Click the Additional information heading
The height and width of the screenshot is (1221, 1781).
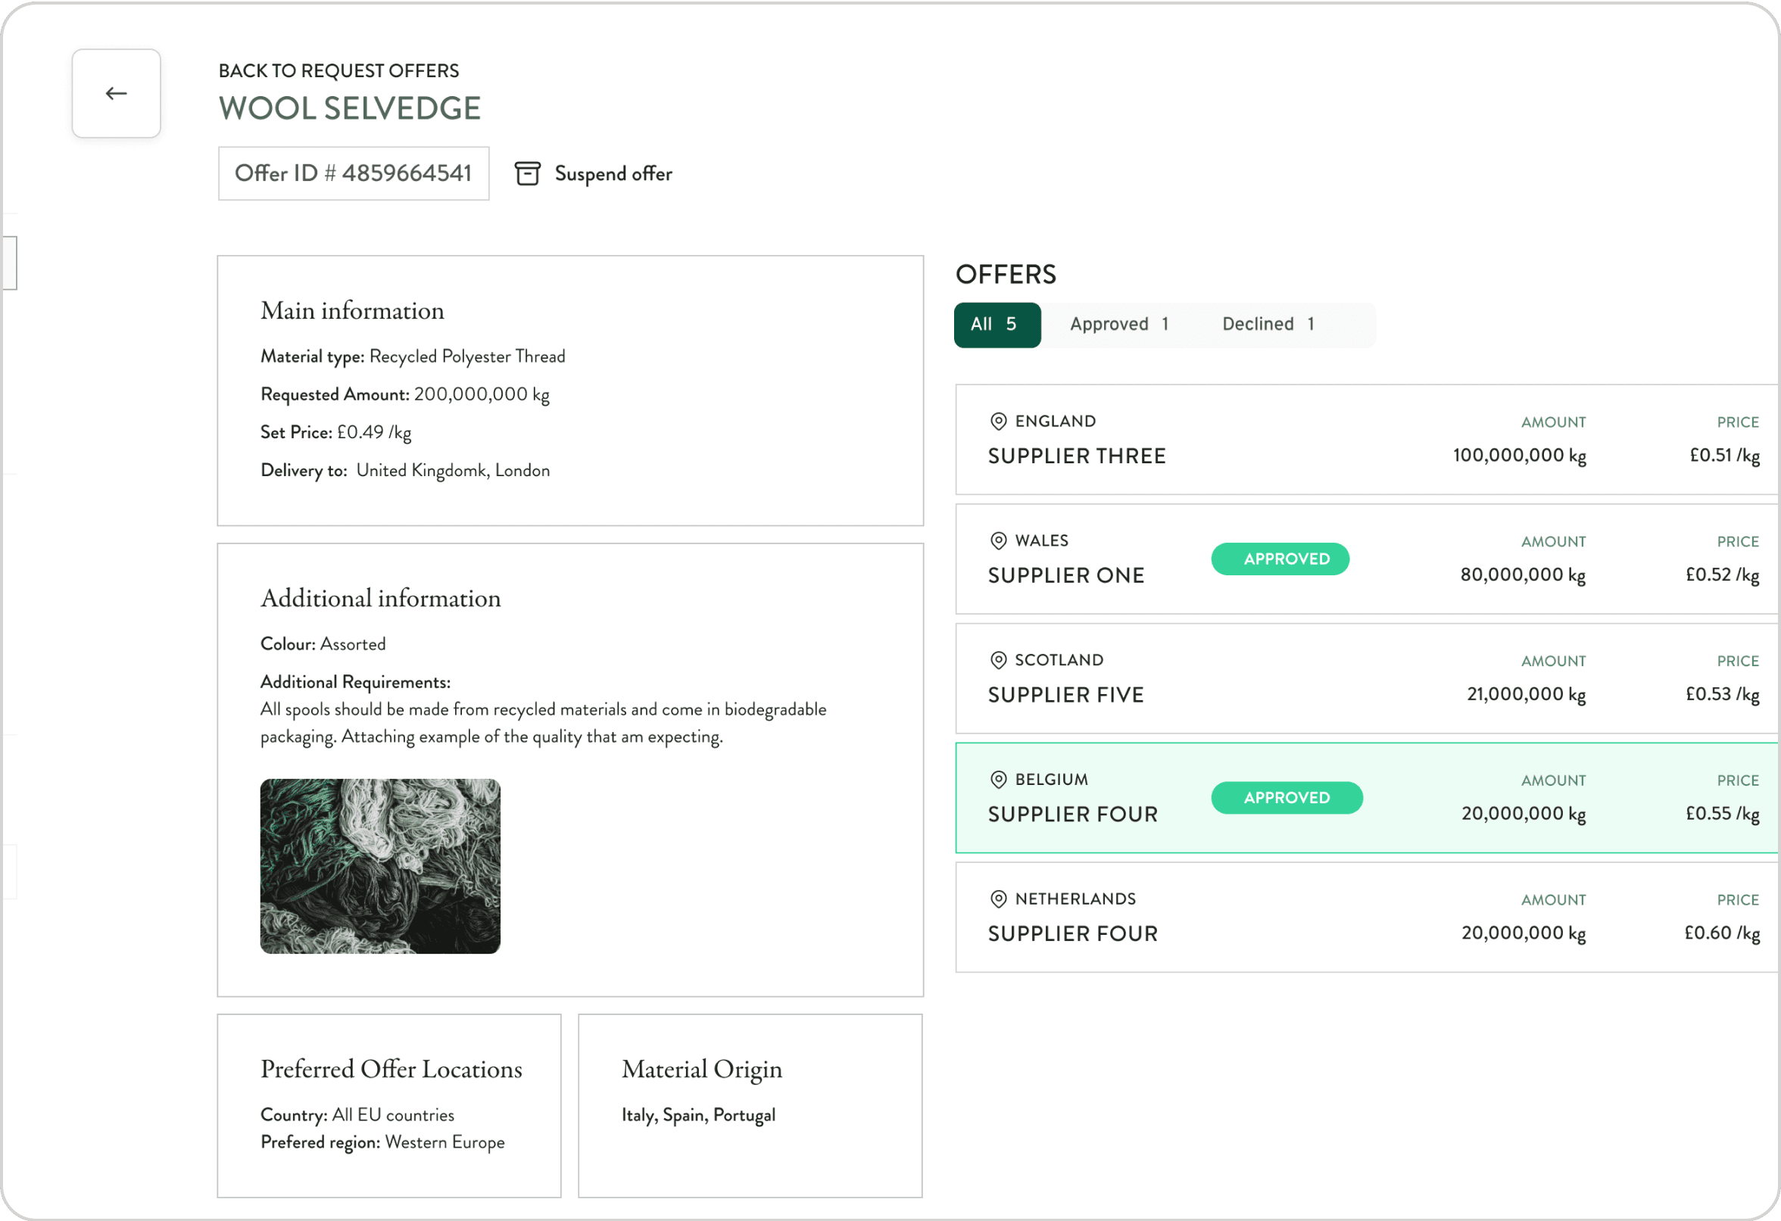[x=381, y=599]
